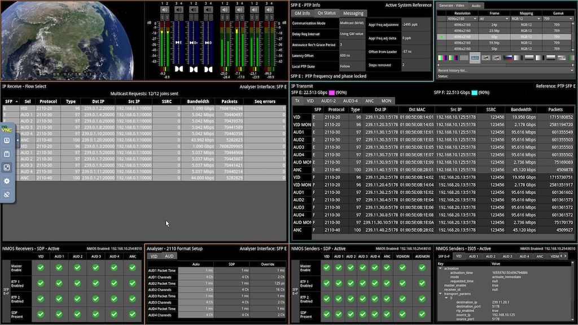Viewport: 578px width, 325px height.
Task: Toggle SDP Present check for ANC receiver
Action: tap(133, 314)
